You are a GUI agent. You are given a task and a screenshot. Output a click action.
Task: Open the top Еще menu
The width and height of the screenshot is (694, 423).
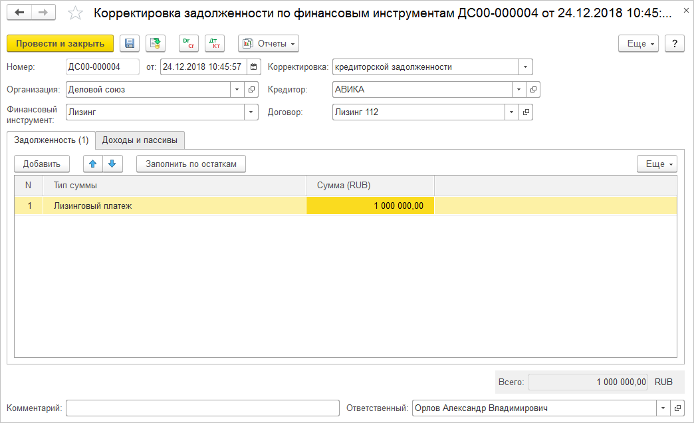pyautogui.click(x=638, y=43)
